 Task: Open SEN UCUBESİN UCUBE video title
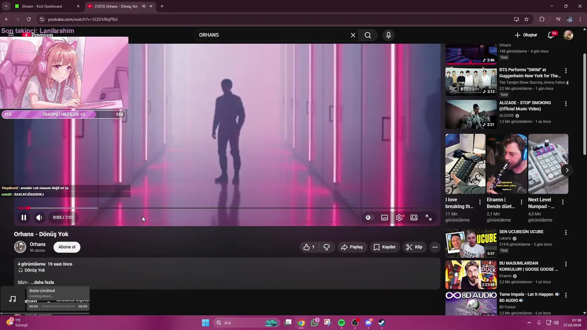click(521, 232)
